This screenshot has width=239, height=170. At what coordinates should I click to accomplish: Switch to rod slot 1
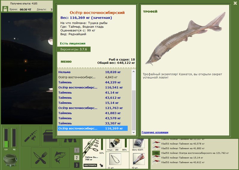coord(77,150)
